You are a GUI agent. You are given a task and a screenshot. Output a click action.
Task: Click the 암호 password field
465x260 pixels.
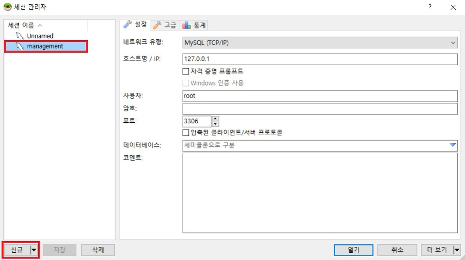[x=320, y=109]
